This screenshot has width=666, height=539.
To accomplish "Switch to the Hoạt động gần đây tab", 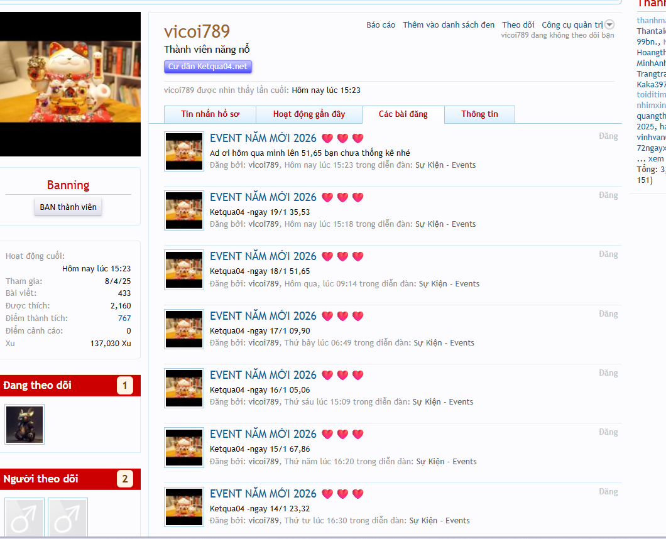I will (x=308, y=114).
